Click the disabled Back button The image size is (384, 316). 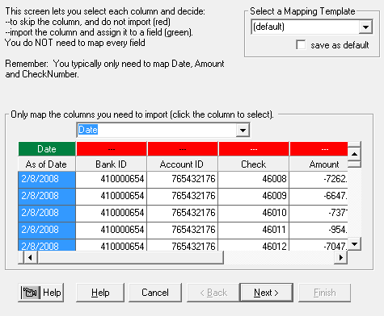pyautogui.click(x=213, y=293)
